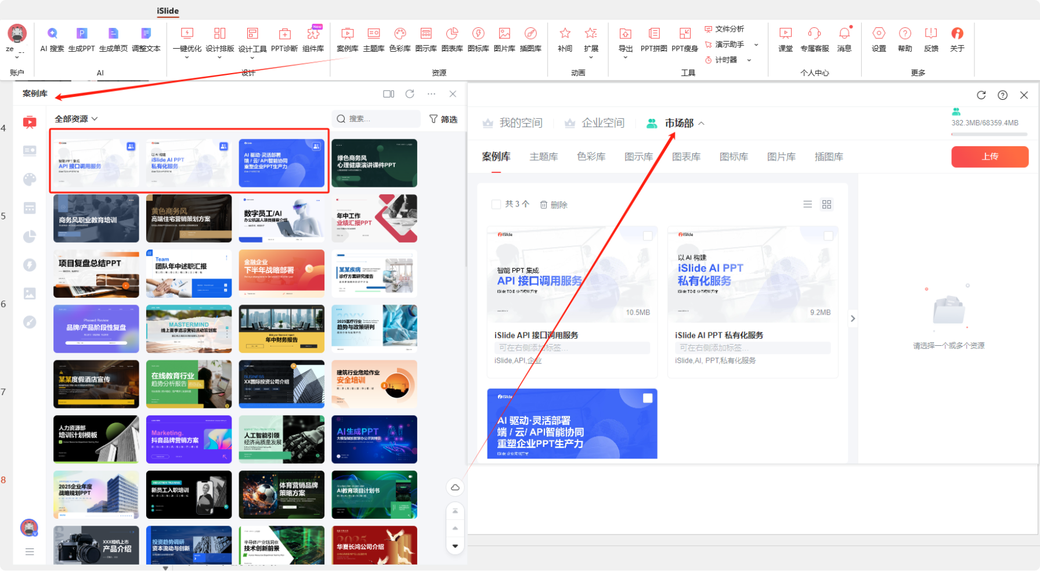Switch to the 企业空间 tab
Viewport: 1040px width, 571px height.
tap(602, 123)
